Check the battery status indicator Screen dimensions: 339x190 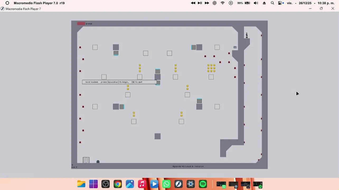click(244, 3)
